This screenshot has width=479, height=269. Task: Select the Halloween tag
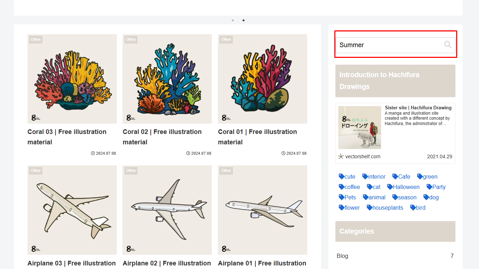point(404,187)
